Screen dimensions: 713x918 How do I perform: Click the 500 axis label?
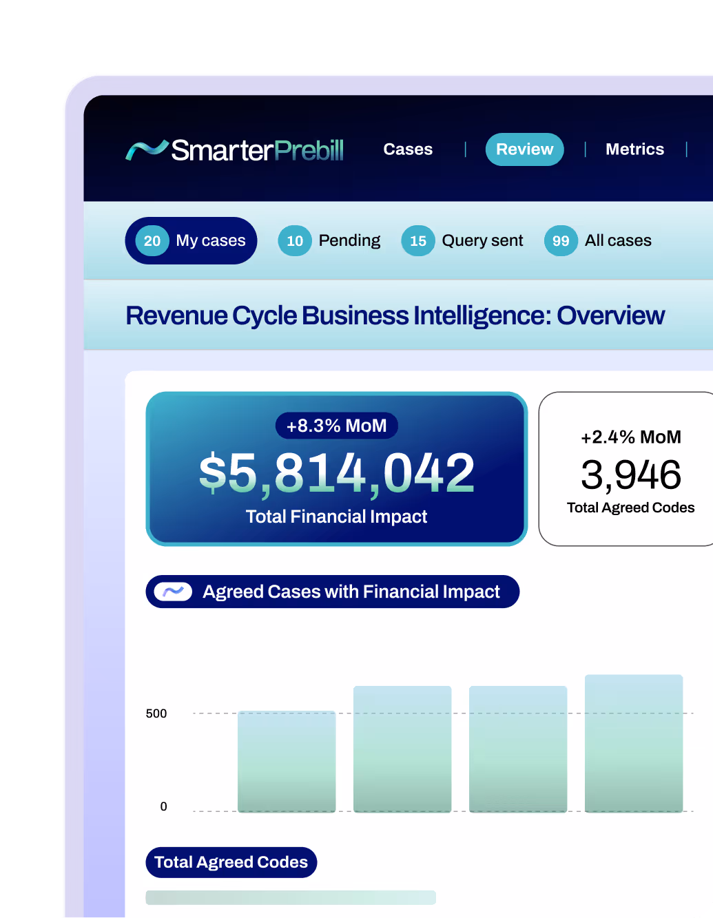pyautogui.click(x=156, y=713)
